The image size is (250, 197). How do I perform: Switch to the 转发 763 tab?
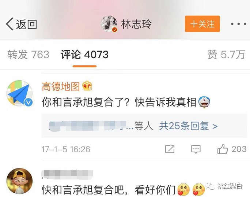click(28, 55)
